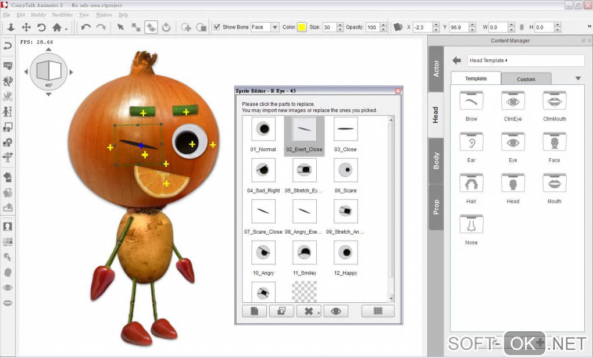Expand the Head Template path dropdown
The height and width of the screenshot is (358, 593).
click(506, 60)
